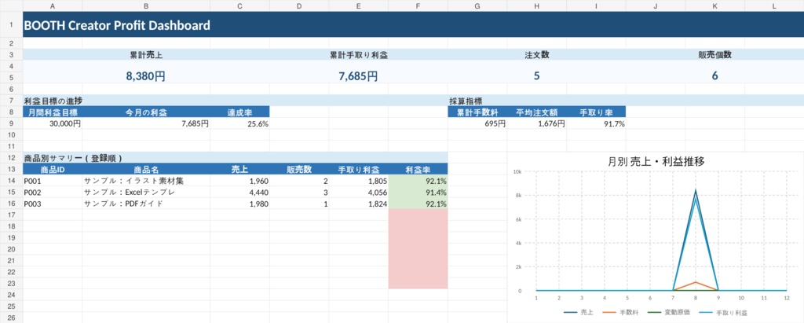The width and height of the screenshot is (804, 323).
Task: Select the 販売数 column header cell
Action: click(299, 169)
